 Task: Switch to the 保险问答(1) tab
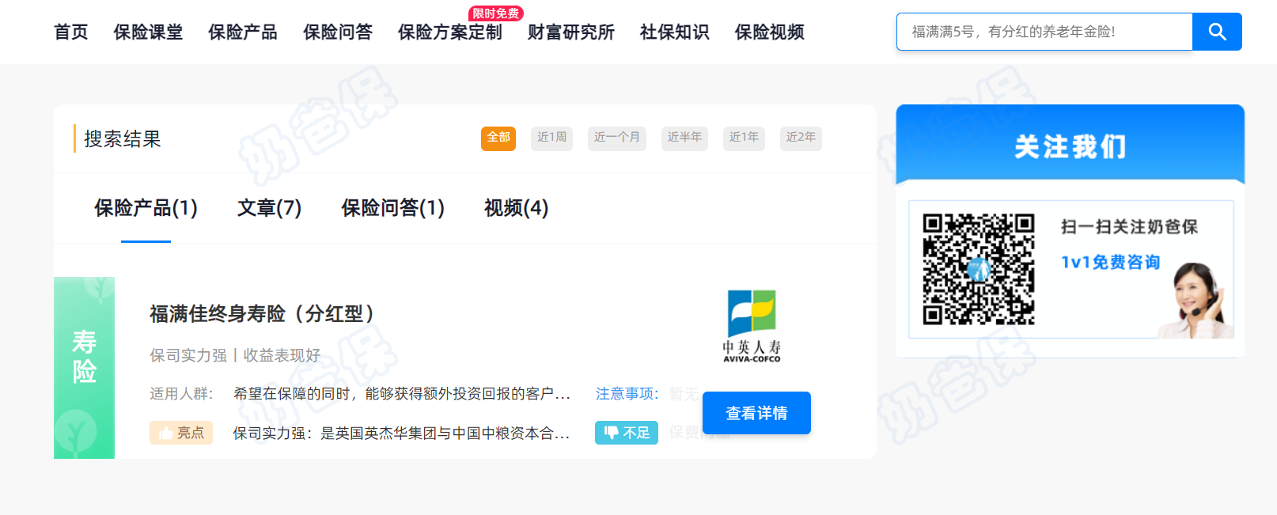tap(392, 208)
